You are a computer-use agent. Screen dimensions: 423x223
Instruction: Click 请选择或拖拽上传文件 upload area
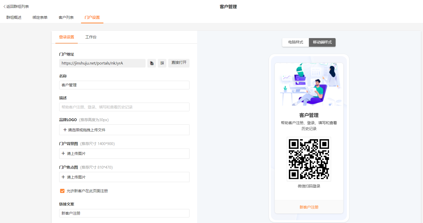point(124,130)
